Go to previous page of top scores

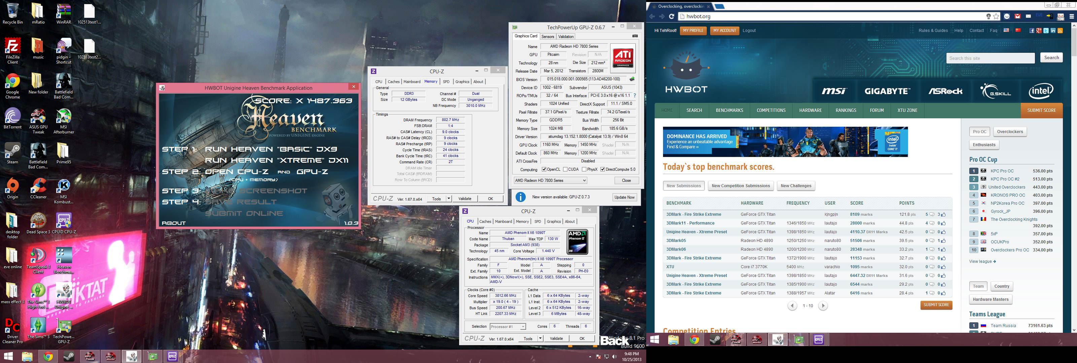792,306
